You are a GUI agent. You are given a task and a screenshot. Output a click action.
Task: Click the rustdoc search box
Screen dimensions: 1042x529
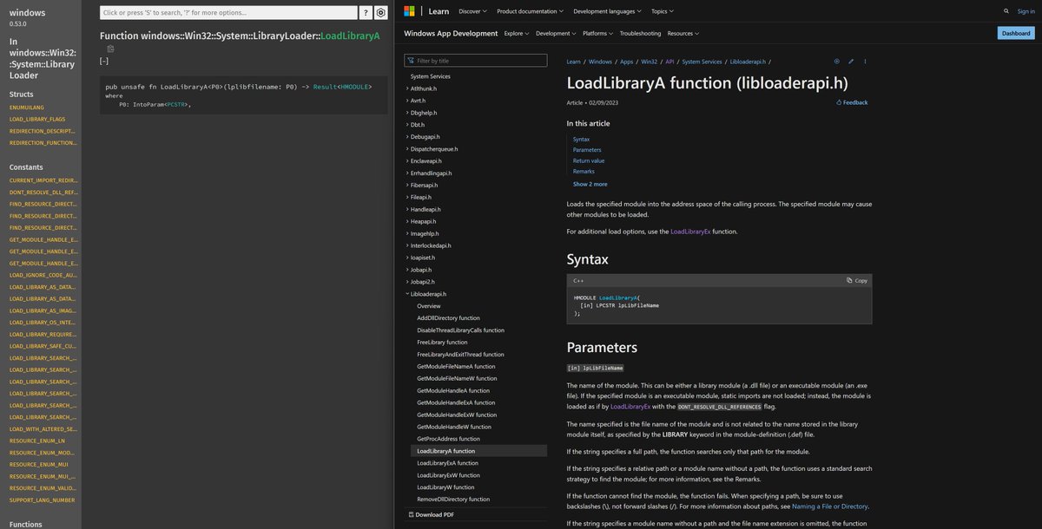tap(228, 13)
